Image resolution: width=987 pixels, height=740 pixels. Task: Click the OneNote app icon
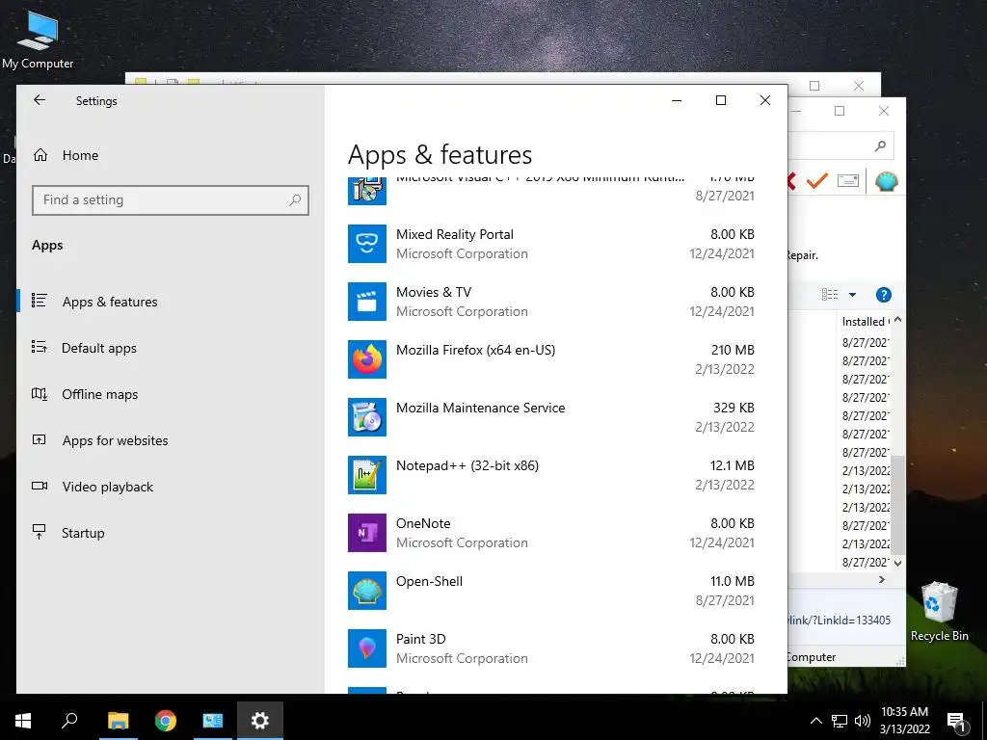click(x=367, y=533)
